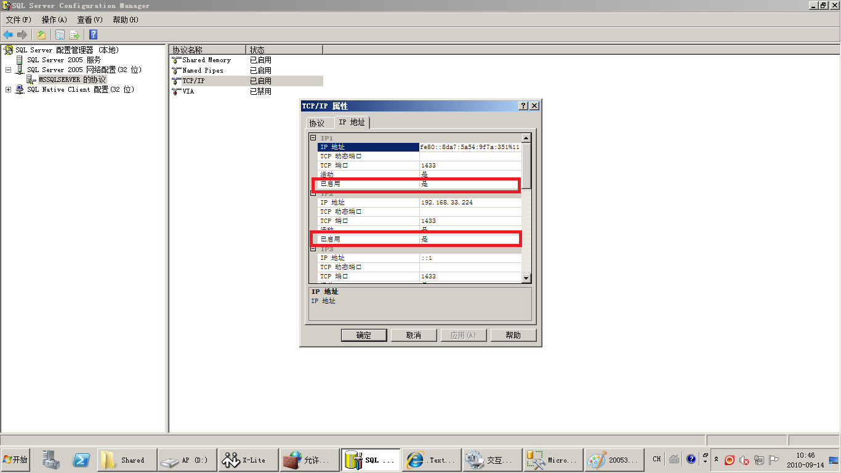Click the 已禁用 status of VIA
The height and width of the screenshot is (473, 841).
(260, 91)
